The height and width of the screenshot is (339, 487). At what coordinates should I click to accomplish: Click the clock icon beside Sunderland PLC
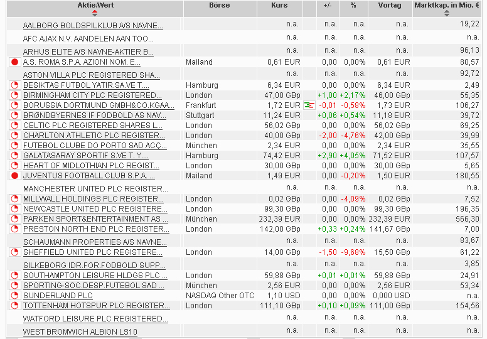(x=14, y=295)
